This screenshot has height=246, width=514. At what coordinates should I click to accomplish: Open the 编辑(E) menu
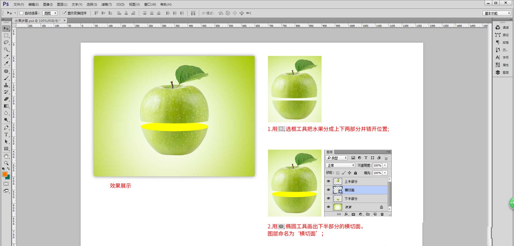pyautogui.click(x=33, y=5)
